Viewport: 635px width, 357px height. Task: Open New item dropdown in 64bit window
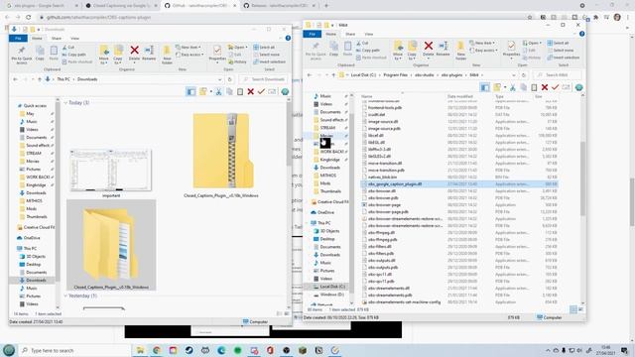(x=483, y=43)
